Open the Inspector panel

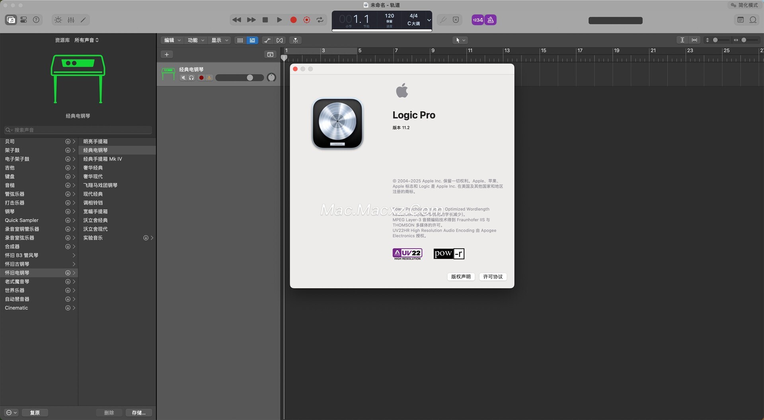pos(24,20)
